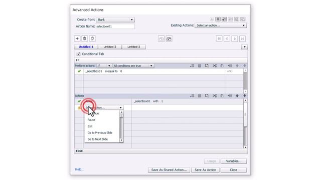Open the Help link
This screenshot has width=321, height=180.
click(80, 169)
